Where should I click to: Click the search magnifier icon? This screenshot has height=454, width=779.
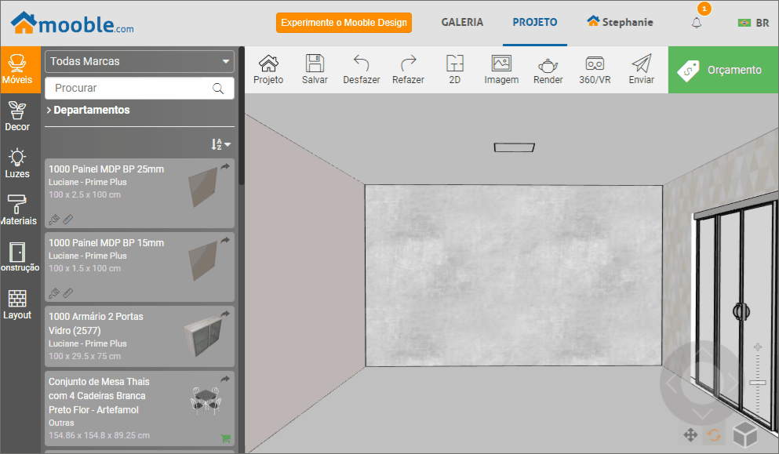click(218, 89)
